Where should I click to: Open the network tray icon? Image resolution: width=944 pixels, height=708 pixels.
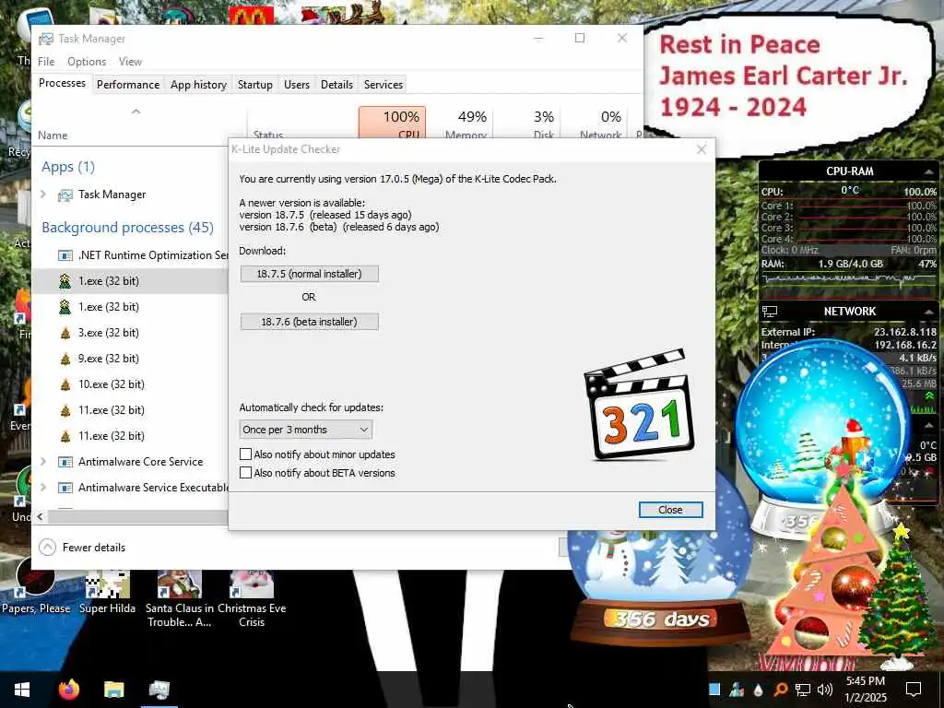[803, 690]
